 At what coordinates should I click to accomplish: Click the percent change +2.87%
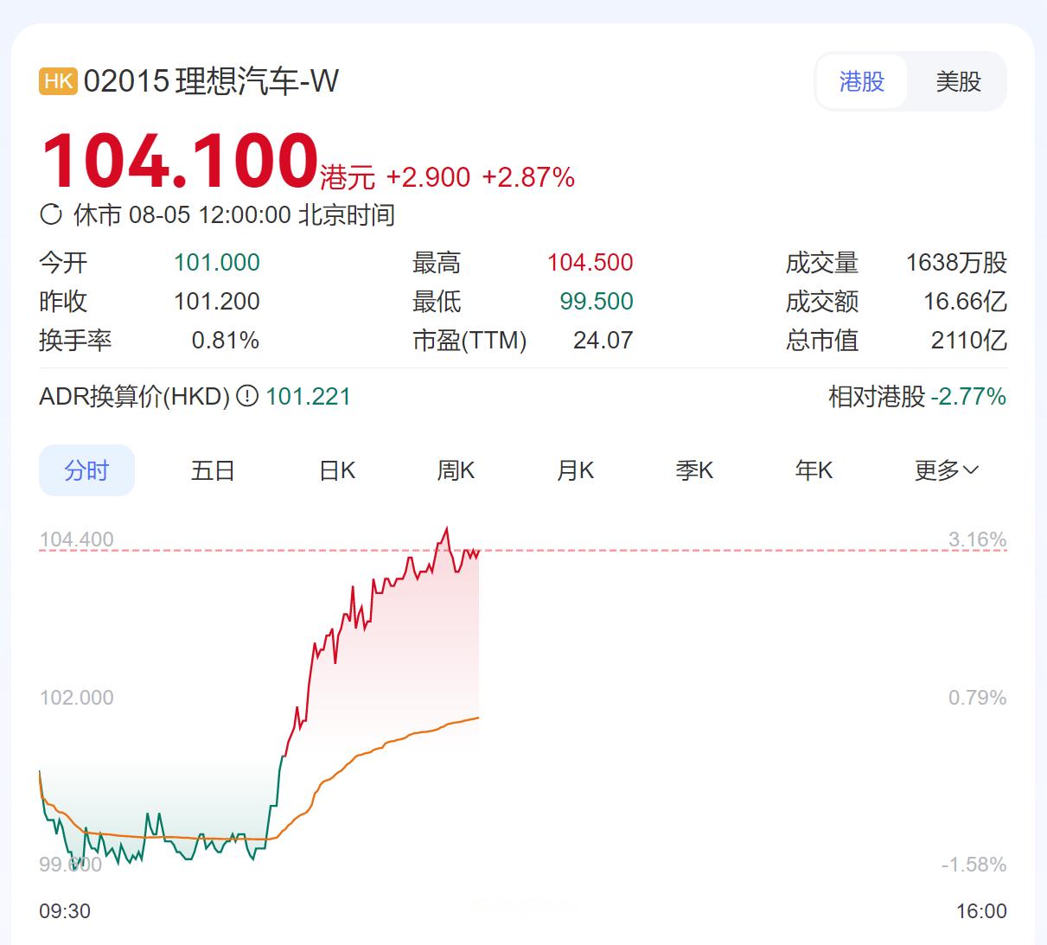[x=528, y=177]
